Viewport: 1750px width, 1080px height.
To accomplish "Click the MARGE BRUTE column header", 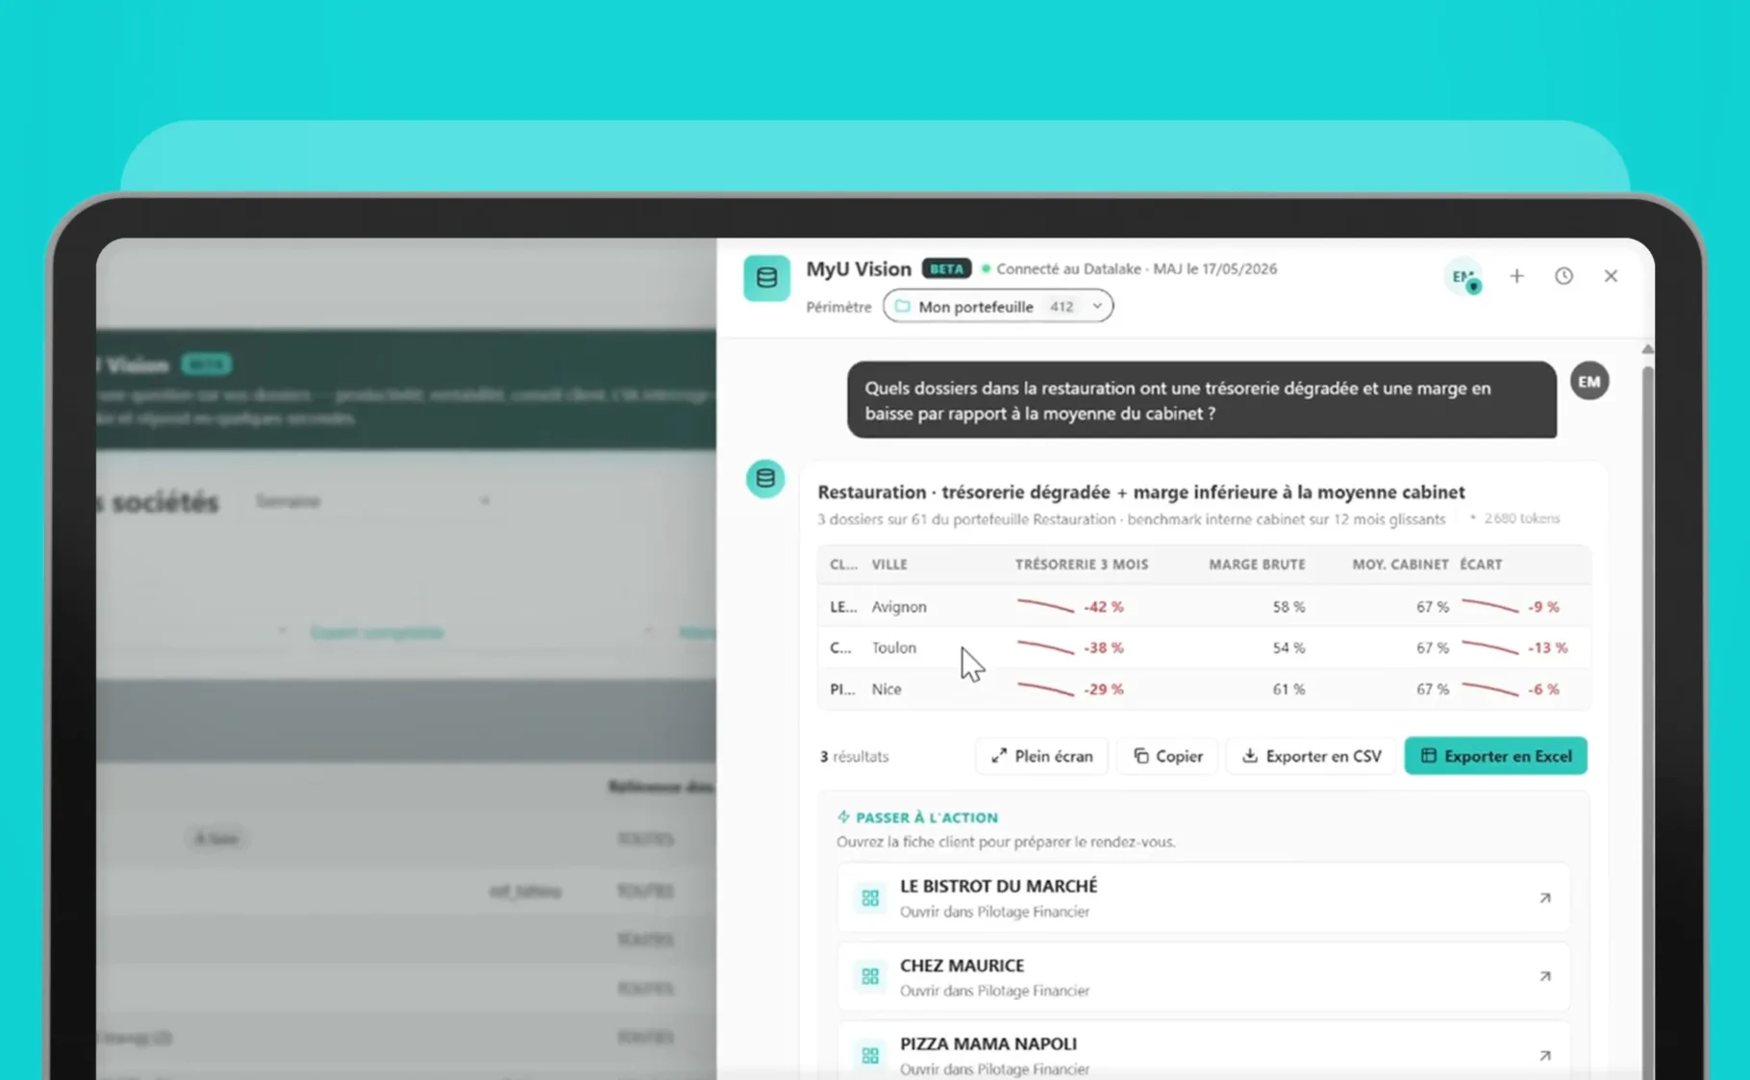I will tap(1257, 565).
